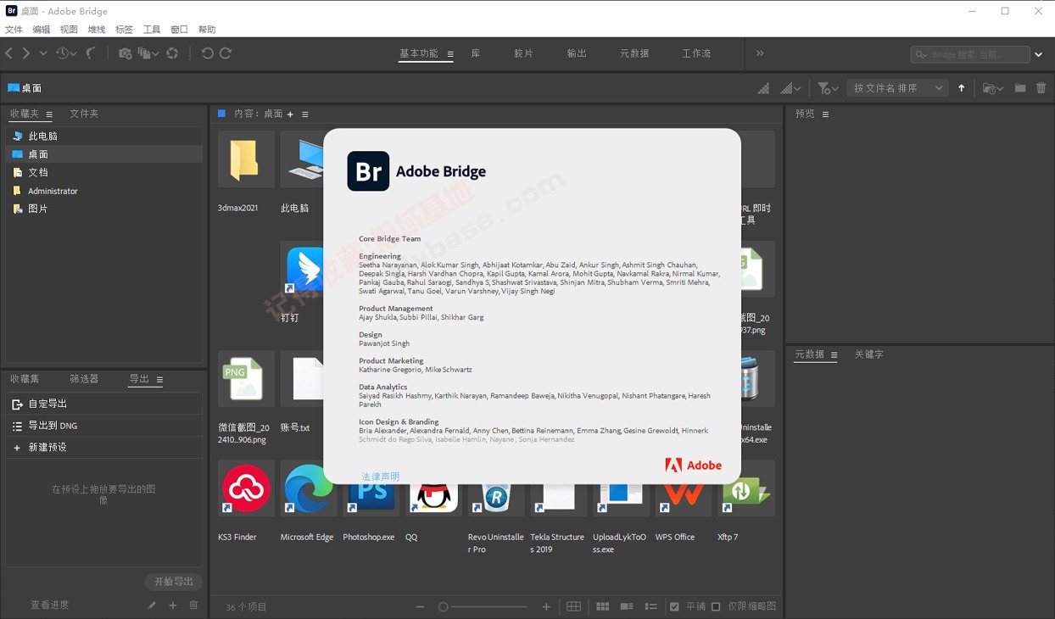1055x619 pixels.
Task: Open the 按文件名排序 sort dropdown
Action: pyautogui.click(x=898, y=88)
